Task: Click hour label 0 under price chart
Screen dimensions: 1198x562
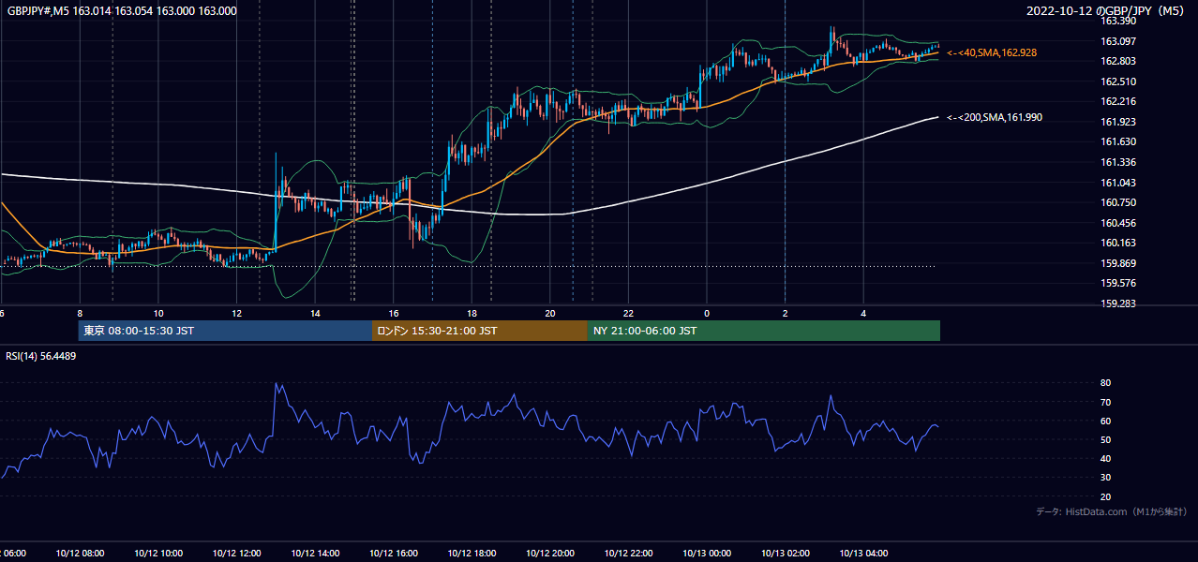Action: coord(707,313)
